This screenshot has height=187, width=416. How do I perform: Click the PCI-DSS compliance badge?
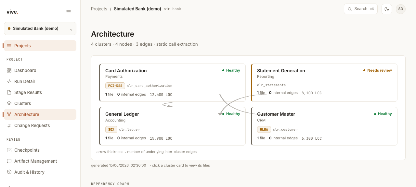115,86
